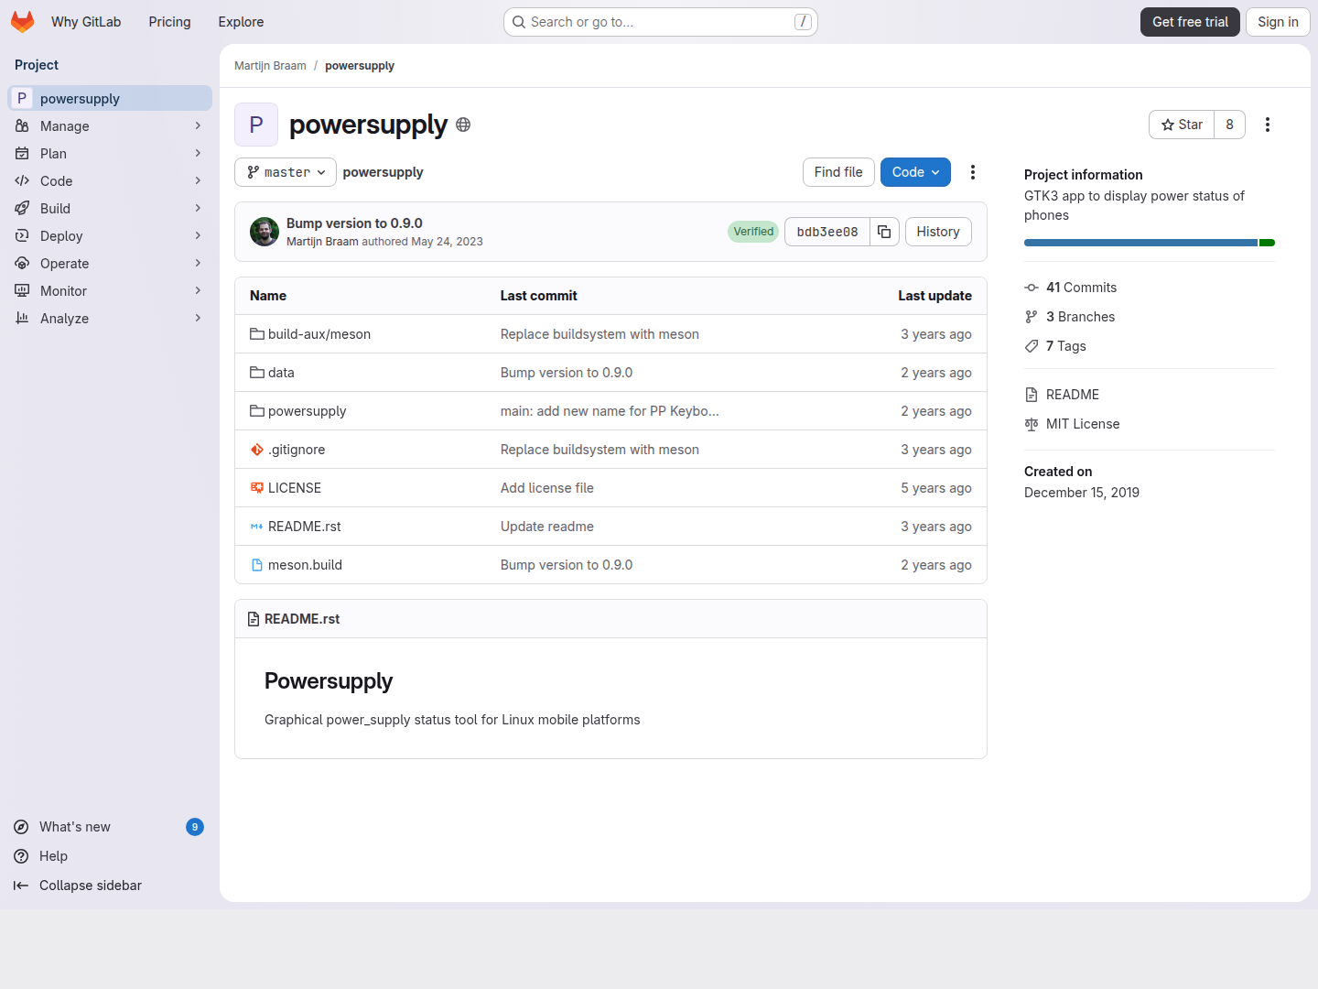Image resolution: width=1318 pixels, height=989 pixels.
Task: Open the commit History
Action: [938, 232]
